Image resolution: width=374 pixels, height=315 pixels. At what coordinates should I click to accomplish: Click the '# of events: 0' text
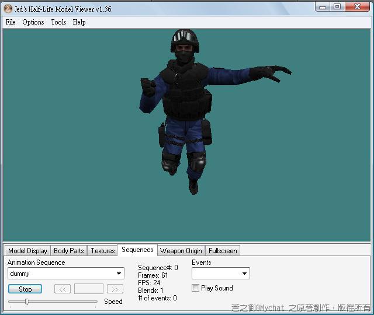coord(157,298)
